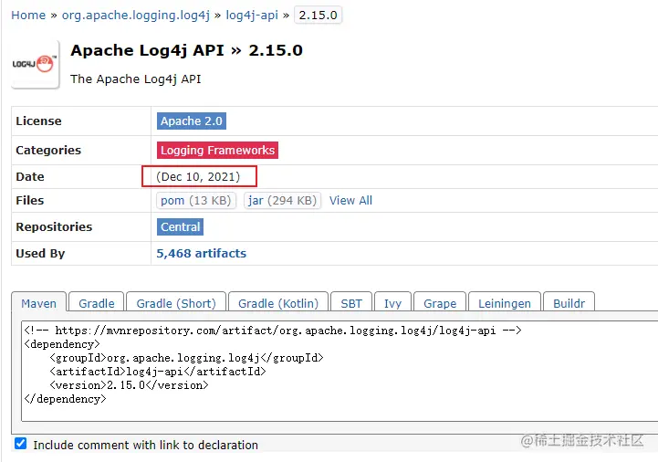Click the <artifactId>log4j-api</artifactId> line

[x=158, y=372]
